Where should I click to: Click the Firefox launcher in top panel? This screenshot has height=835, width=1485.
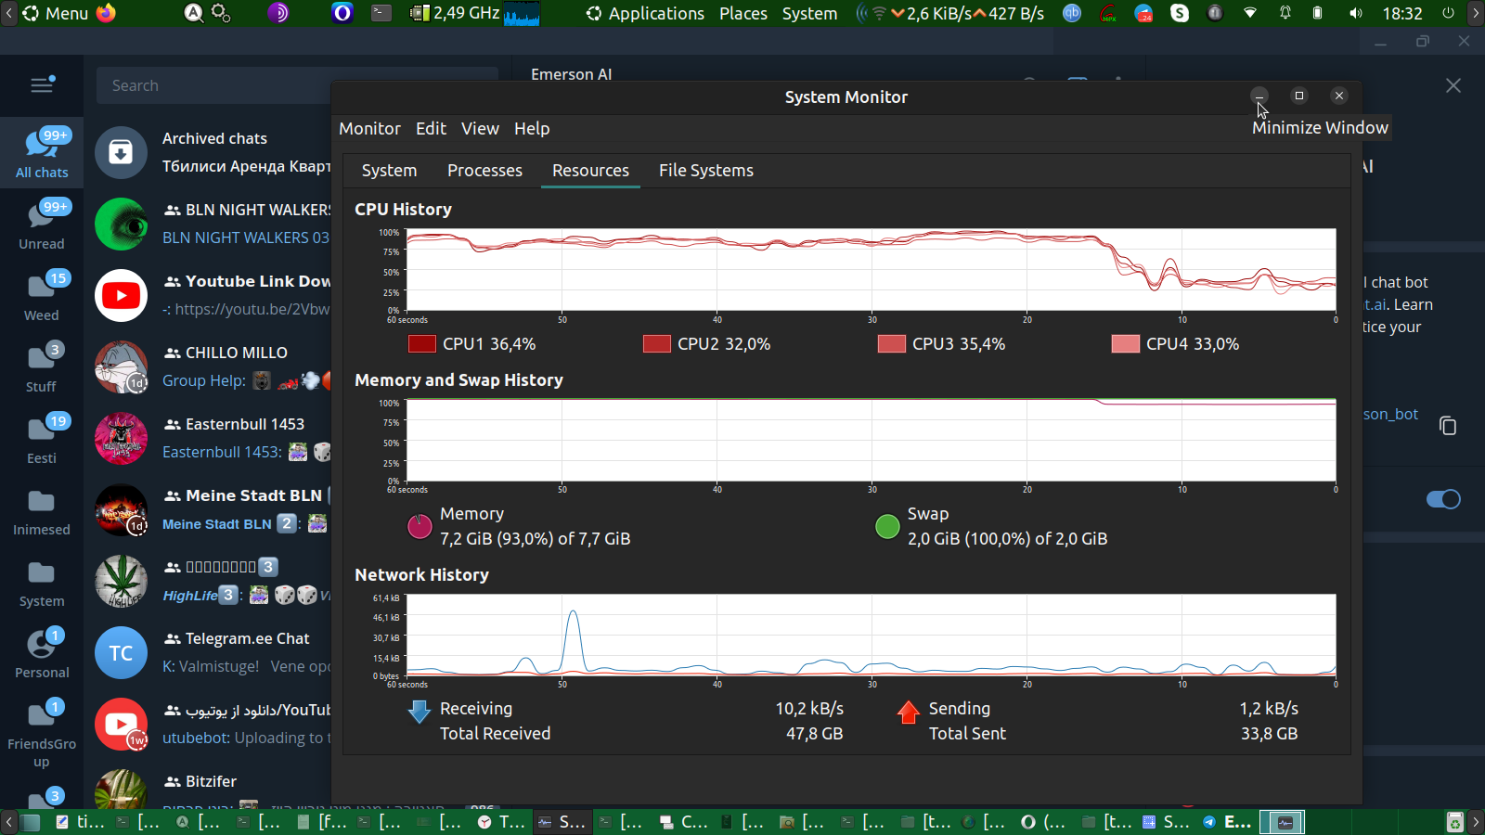tap(107, 13)
